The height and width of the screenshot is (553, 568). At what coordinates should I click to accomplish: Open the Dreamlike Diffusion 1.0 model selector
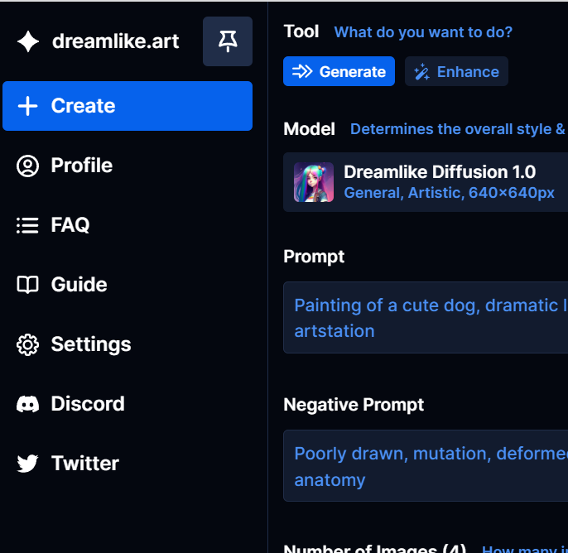426,182
